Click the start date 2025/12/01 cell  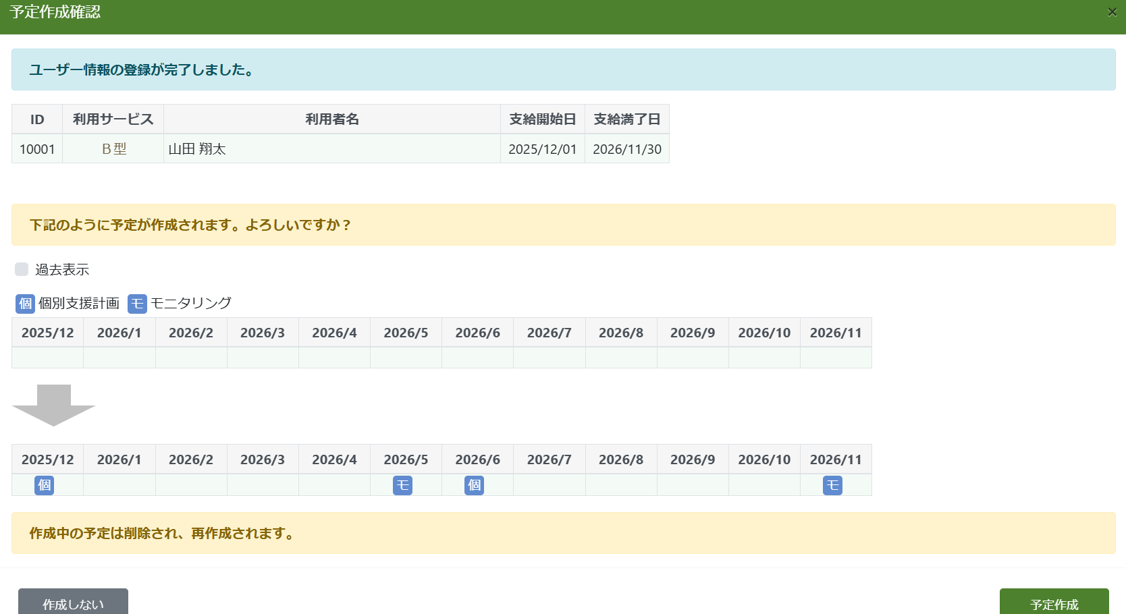tap(542, 149)
